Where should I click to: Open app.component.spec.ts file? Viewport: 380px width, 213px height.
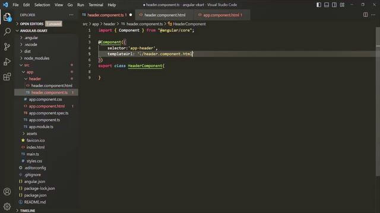(49, 113)
